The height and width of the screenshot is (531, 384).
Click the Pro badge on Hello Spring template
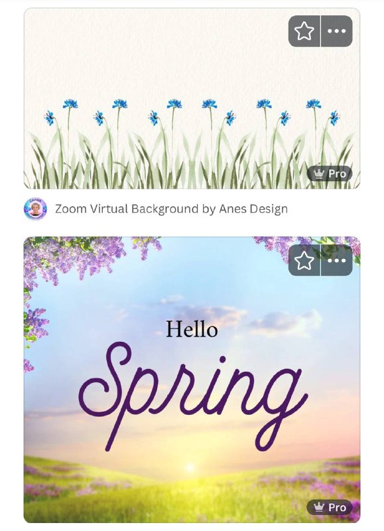330,507
